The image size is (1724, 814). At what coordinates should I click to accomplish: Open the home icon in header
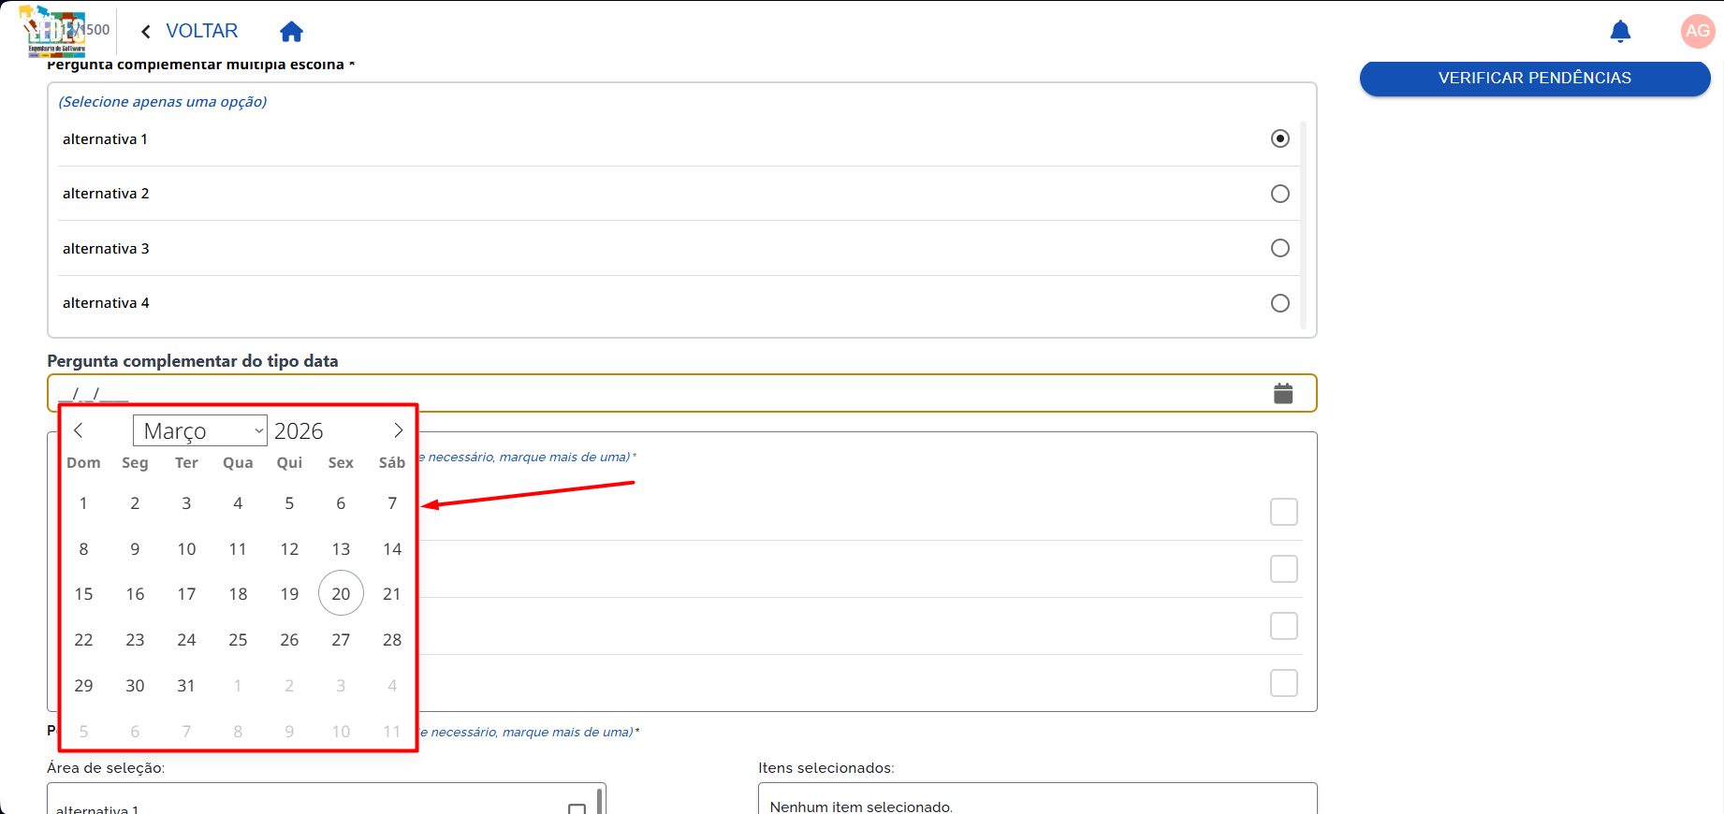pyautogui.click(x=291, y=32)
